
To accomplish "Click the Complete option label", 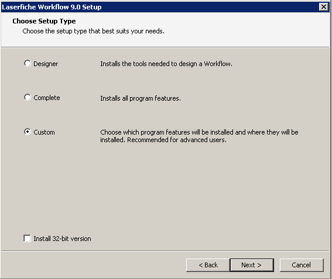I will (47, 98).
